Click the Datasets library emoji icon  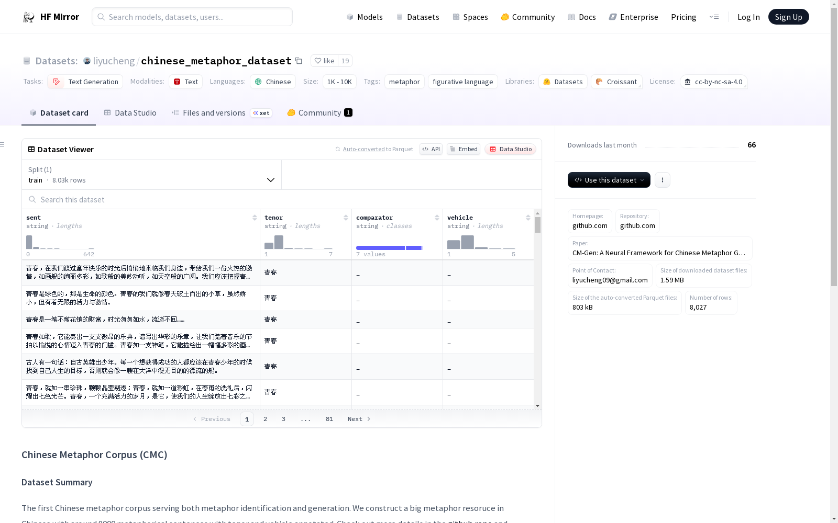pyautogui.click(x=547, y=82)
